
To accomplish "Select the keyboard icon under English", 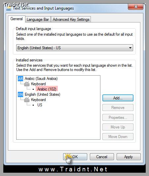I will 27,100.
